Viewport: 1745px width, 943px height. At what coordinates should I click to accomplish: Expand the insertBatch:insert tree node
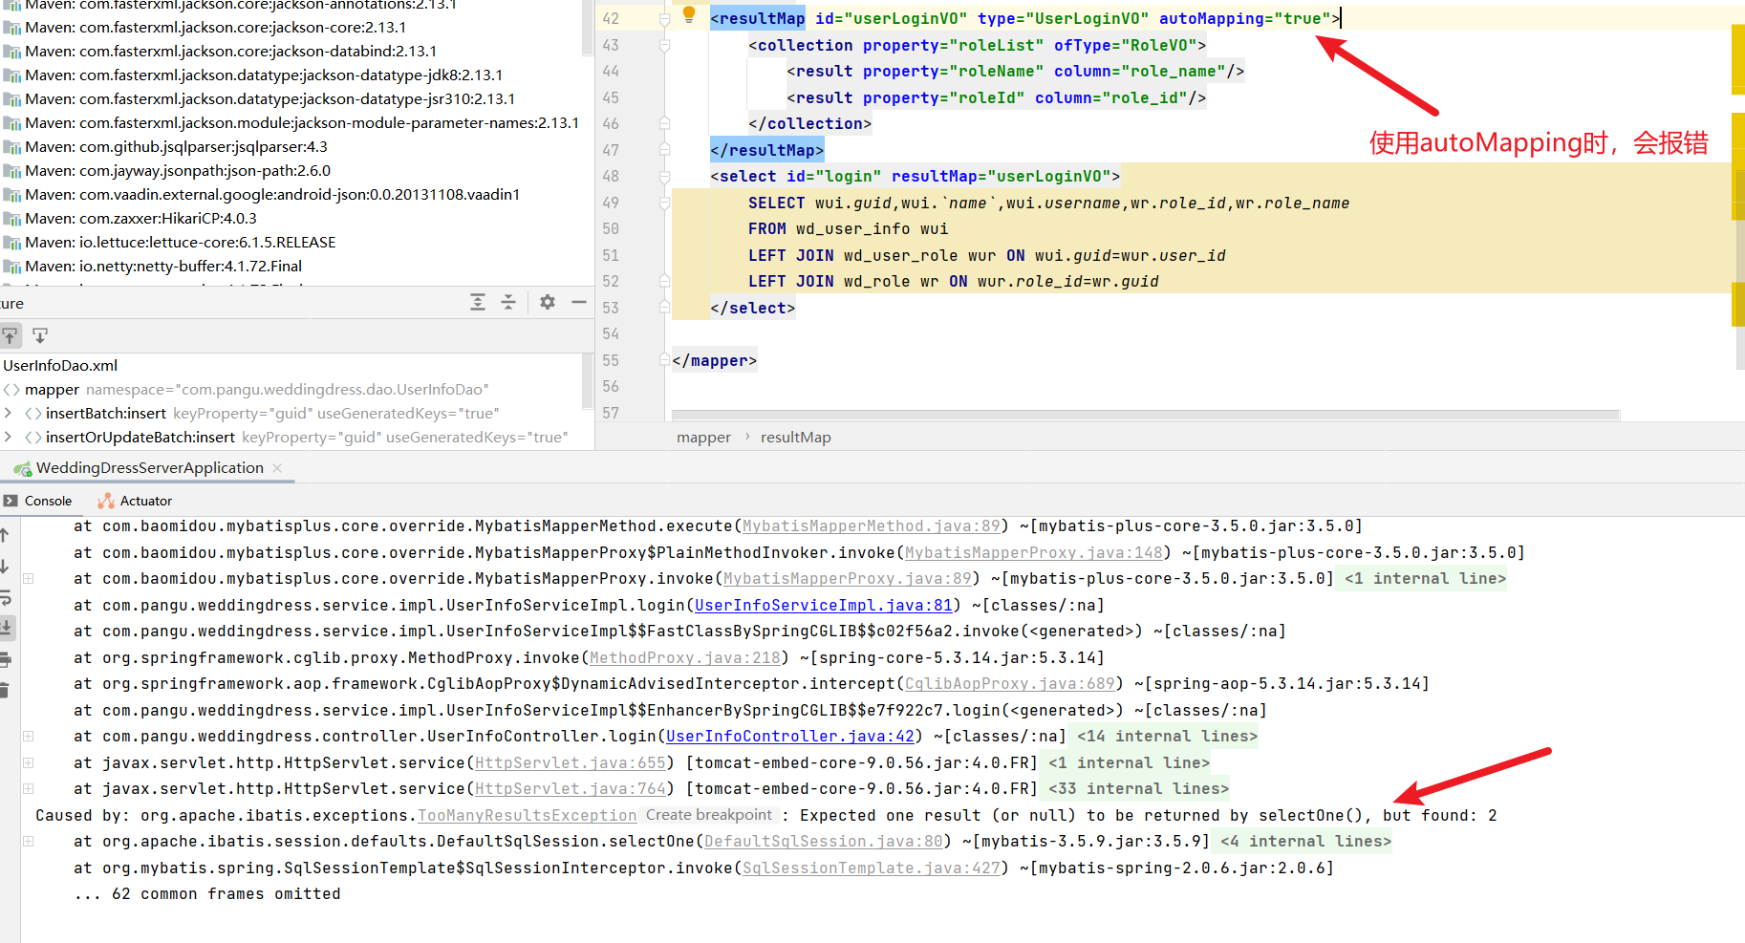[x=9, y=414]
